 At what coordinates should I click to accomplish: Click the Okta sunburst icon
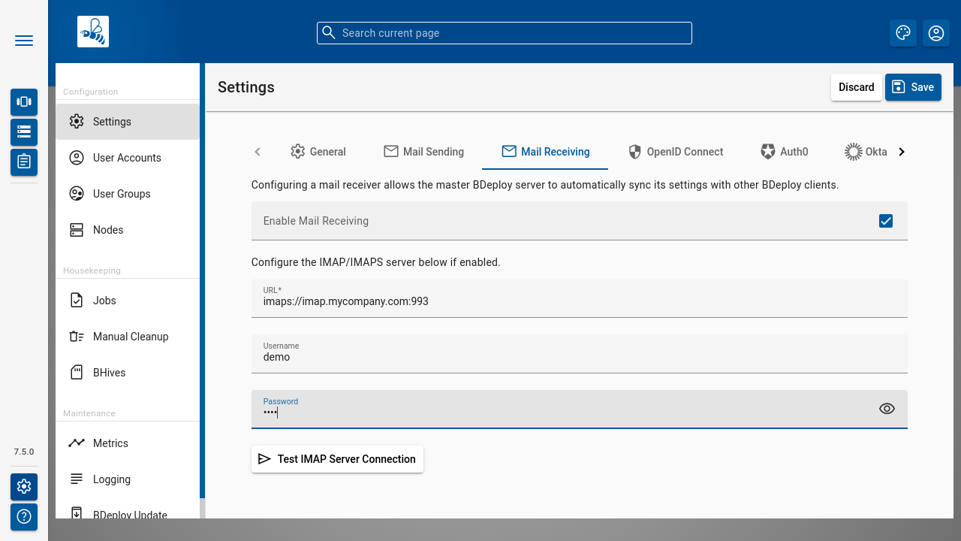point(853,152)
